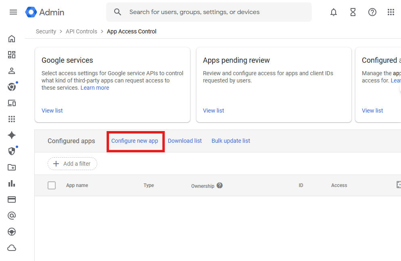This screenshot has width=401, height=261.
Task: Click the Security breadcrumb
Action: pyautogui.click(x=46, y=31)
